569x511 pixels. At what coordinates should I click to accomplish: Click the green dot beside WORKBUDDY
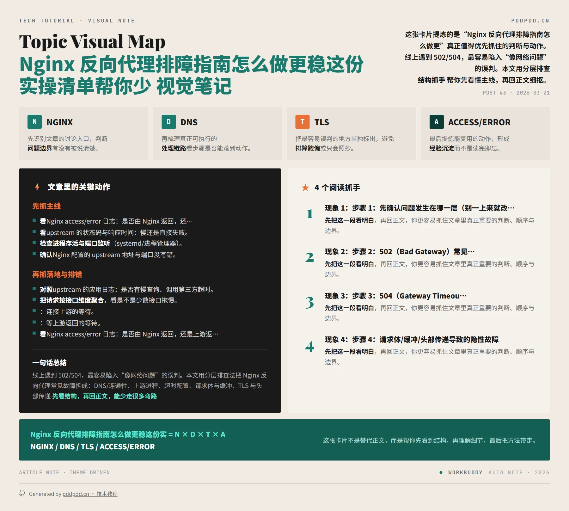tap(441, 472)
